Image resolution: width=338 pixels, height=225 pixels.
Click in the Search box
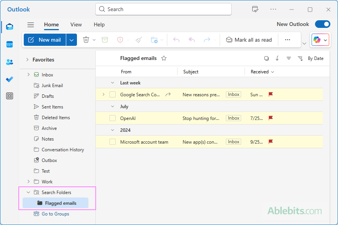(163, 9)
